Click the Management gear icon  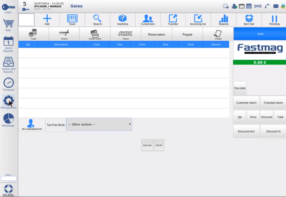[x=8, y=101]
